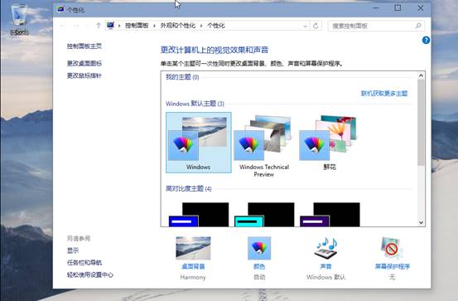Expand the chevron after 外观和个性化 breadcrumb
The height and width of the screenshot is (301, 458).
tap(201, 26)
